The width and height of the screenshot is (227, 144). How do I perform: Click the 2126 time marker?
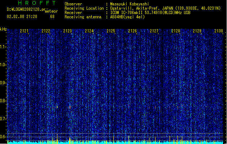point(132,31)
